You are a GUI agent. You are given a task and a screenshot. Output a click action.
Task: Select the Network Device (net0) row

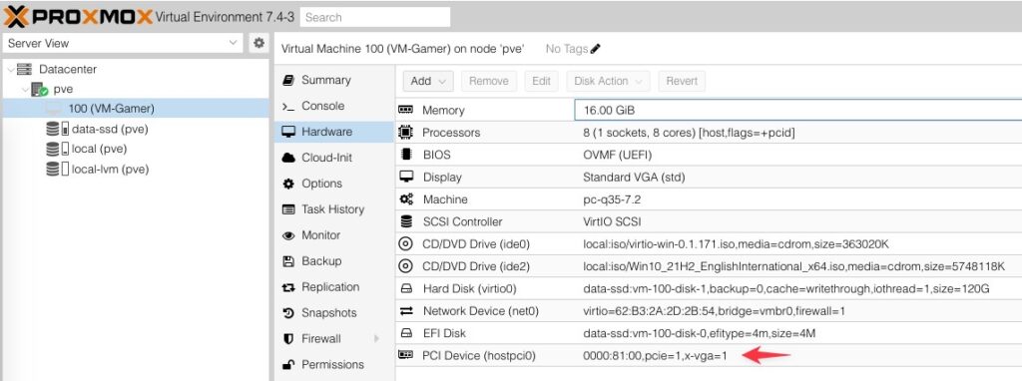tap(709, 311)
